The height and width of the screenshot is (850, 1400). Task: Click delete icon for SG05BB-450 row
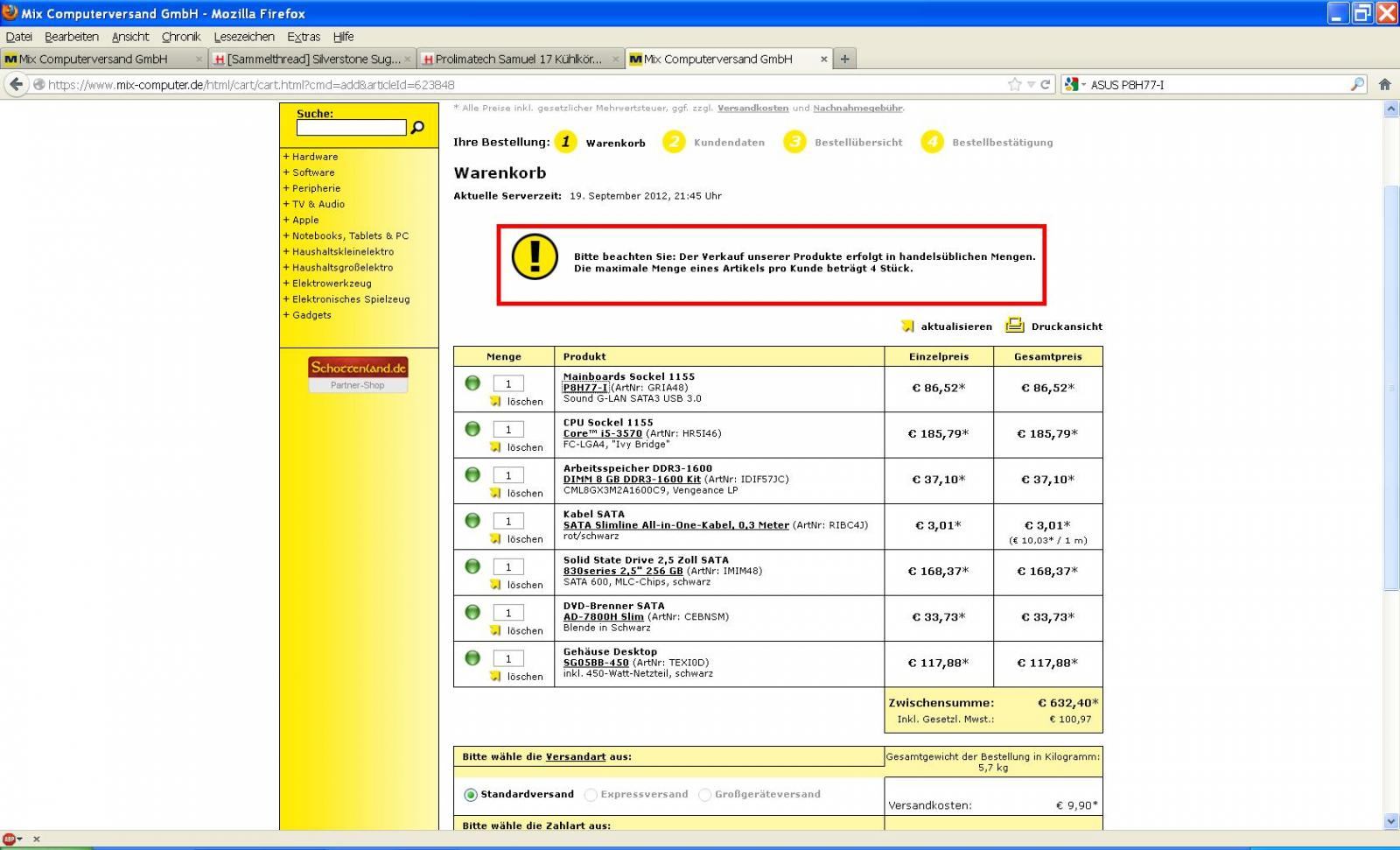[x=495, y=676]
